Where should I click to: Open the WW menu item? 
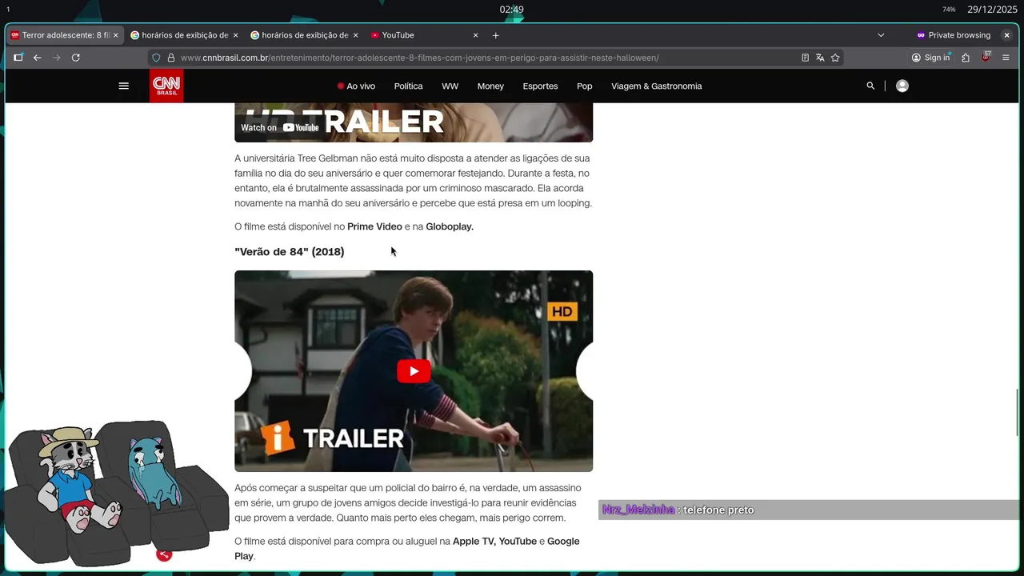click(450, 86)
